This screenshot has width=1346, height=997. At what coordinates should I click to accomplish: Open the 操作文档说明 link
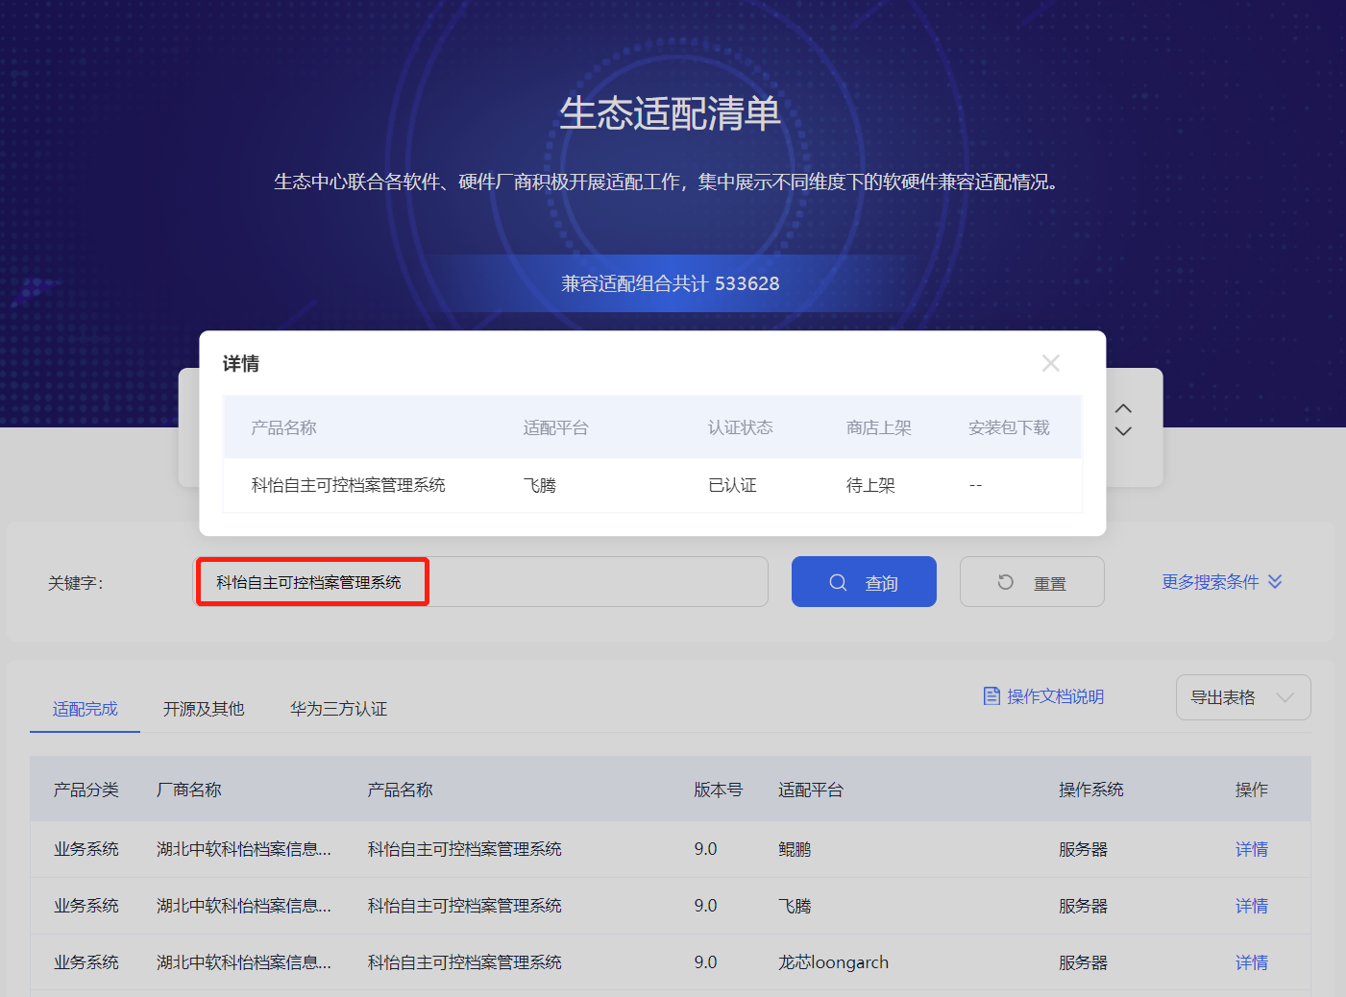coord(1043,696)
